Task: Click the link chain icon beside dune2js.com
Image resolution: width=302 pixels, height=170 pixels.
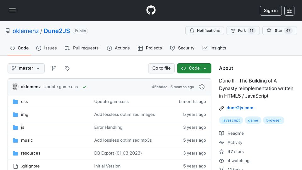Action: pyautogui.click(x=221, y=108)
